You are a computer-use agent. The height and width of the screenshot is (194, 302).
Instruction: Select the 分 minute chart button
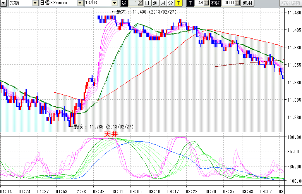point(170,3)
